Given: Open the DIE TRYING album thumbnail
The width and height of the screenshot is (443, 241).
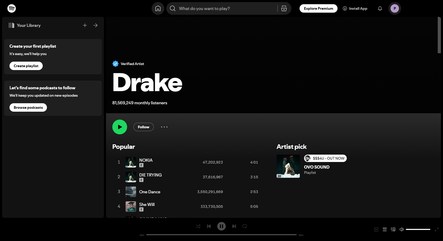Looking at the screenshot, I should [x=131, y=177].
